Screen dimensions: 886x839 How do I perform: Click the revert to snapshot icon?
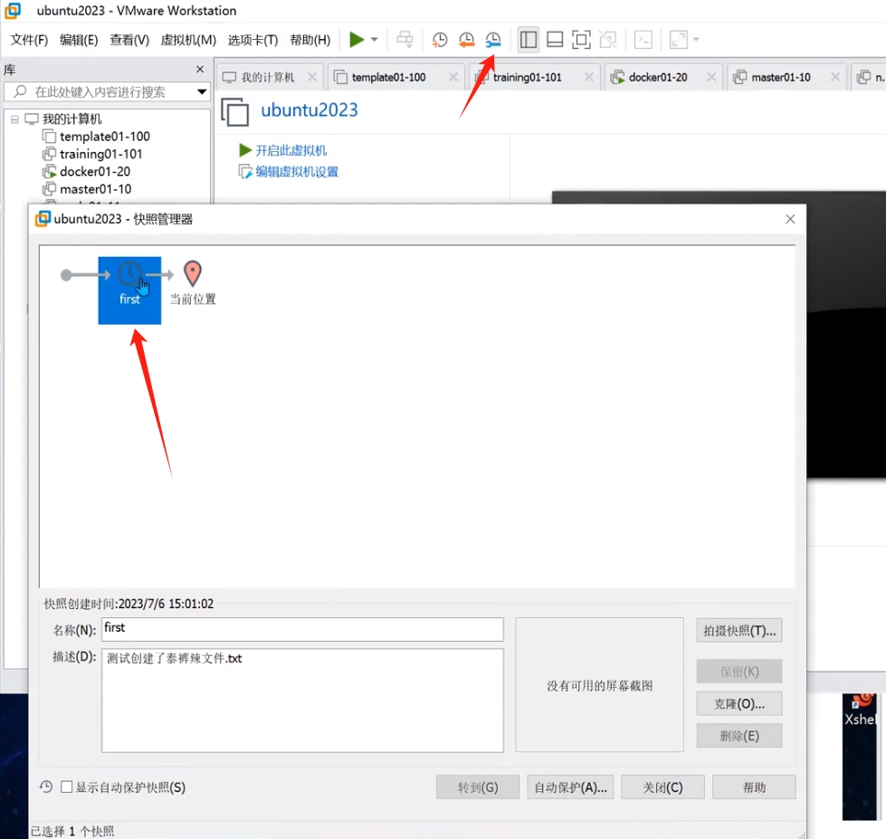click(466, 40)
